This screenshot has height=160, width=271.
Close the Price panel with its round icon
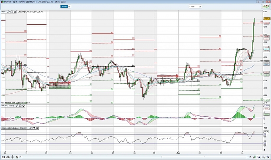tap(15, 12)
